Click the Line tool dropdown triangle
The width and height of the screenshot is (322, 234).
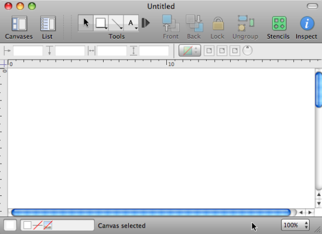pyautogui.click(x=121, y=28)
